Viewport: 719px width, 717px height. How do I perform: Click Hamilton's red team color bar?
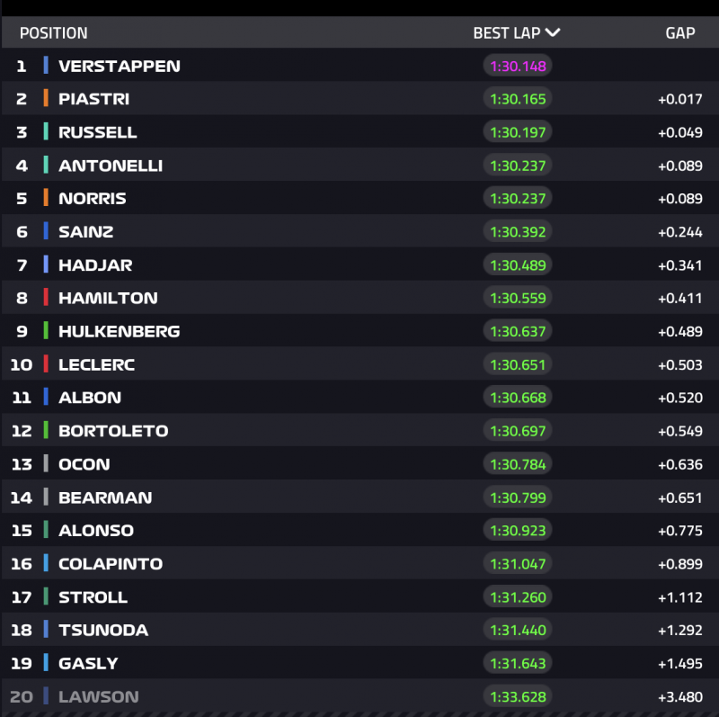pos(46,298)
